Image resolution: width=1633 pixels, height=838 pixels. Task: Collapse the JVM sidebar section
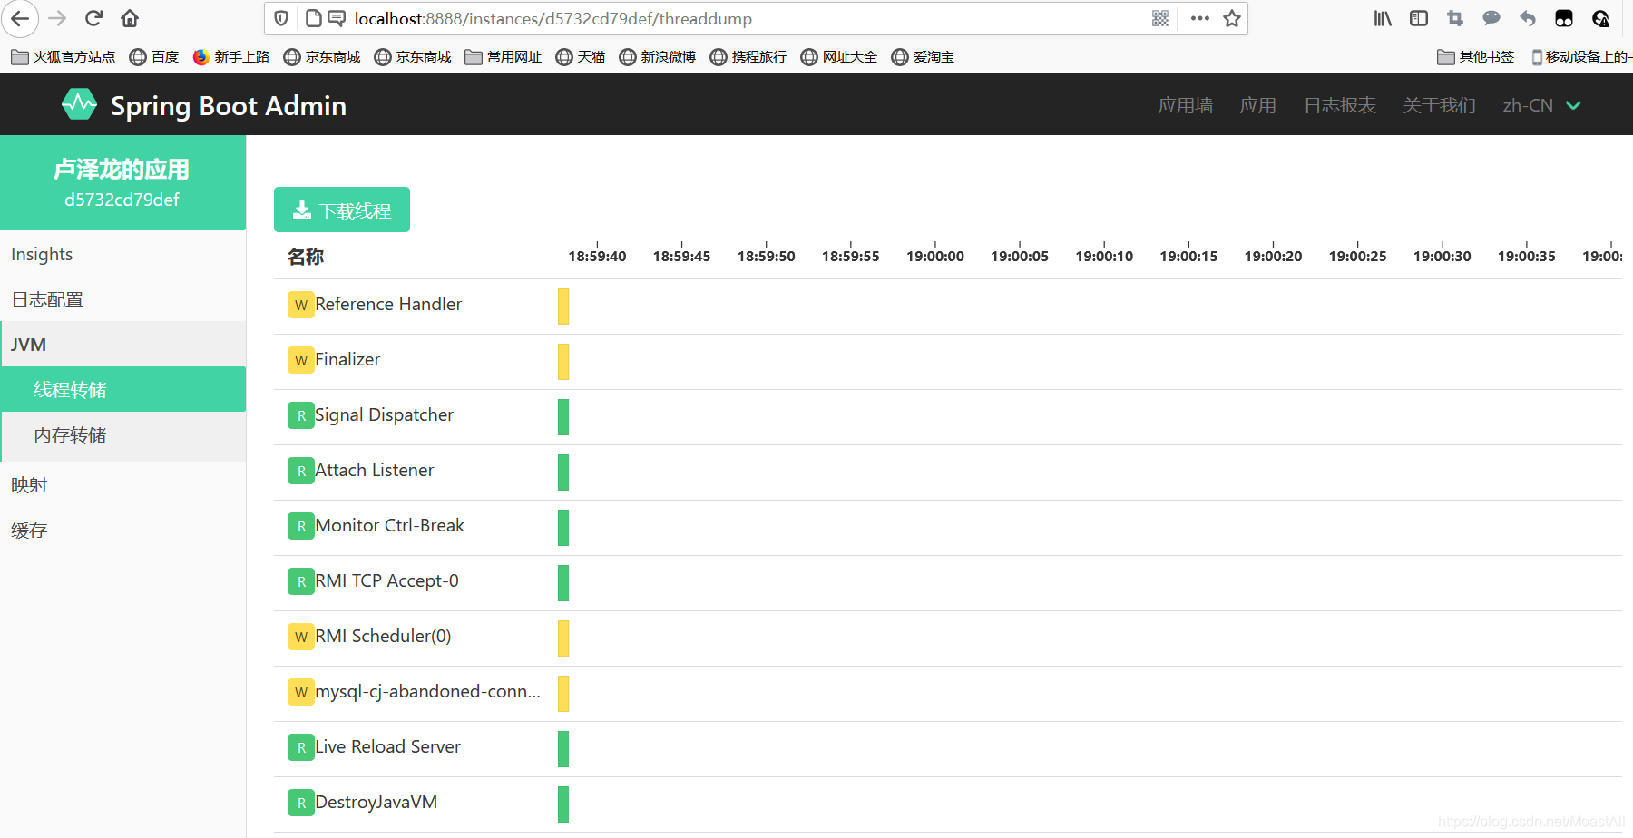point(122,345)
